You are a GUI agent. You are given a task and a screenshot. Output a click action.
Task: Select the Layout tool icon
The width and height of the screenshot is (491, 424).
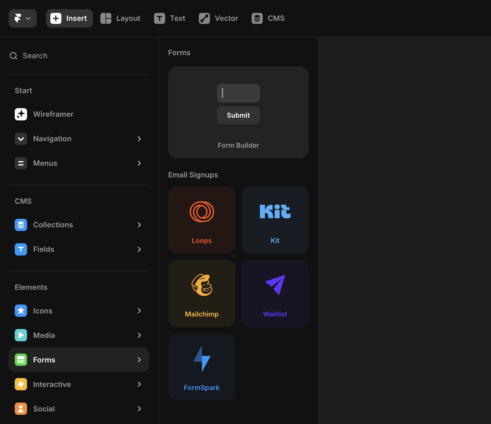106,18
